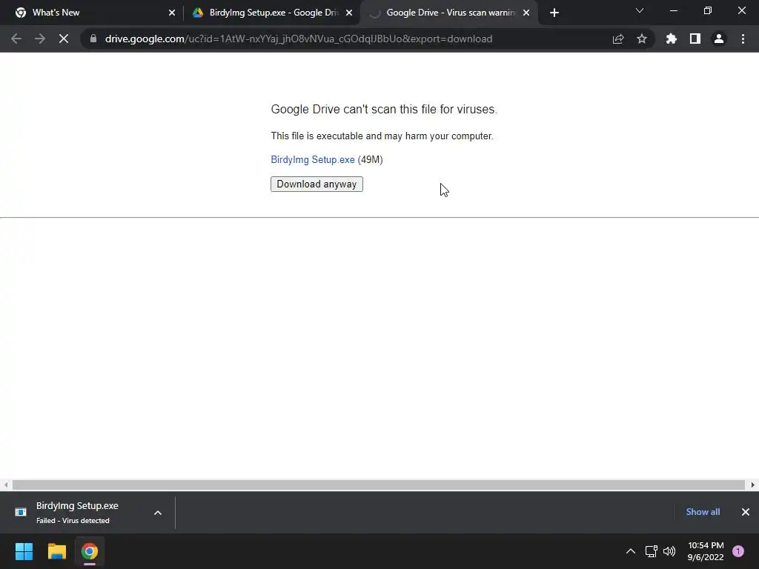Screen dimensions: 759x569
Task: Restore down the Chrome window
Action: point(708,10)
